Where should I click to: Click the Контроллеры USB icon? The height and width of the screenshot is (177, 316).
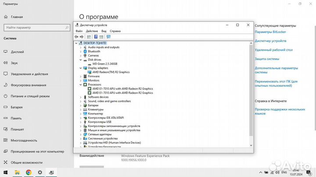pyautogui.click(x=85, y=122)
